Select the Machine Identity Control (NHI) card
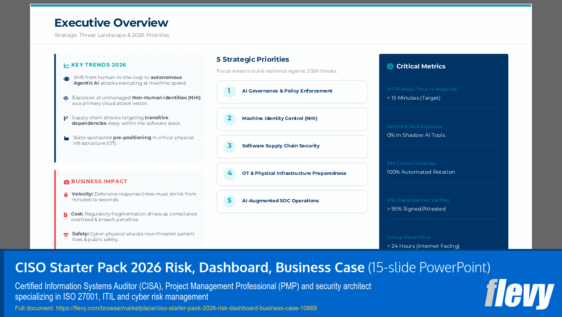The height and width of the screenshot is (317, 562). (x=292, y=119)
